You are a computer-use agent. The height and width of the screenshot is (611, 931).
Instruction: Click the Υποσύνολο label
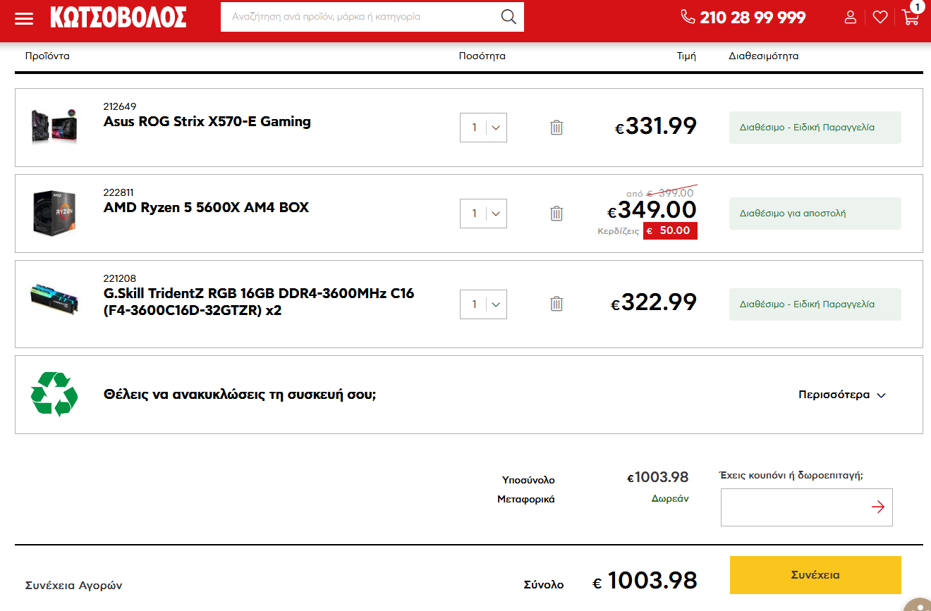528,480
